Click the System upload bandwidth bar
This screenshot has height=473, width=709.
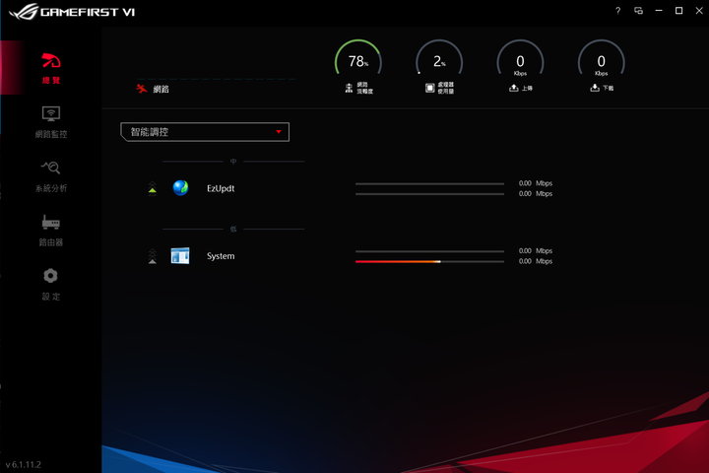pyautogui.click(x=429, y=251)
